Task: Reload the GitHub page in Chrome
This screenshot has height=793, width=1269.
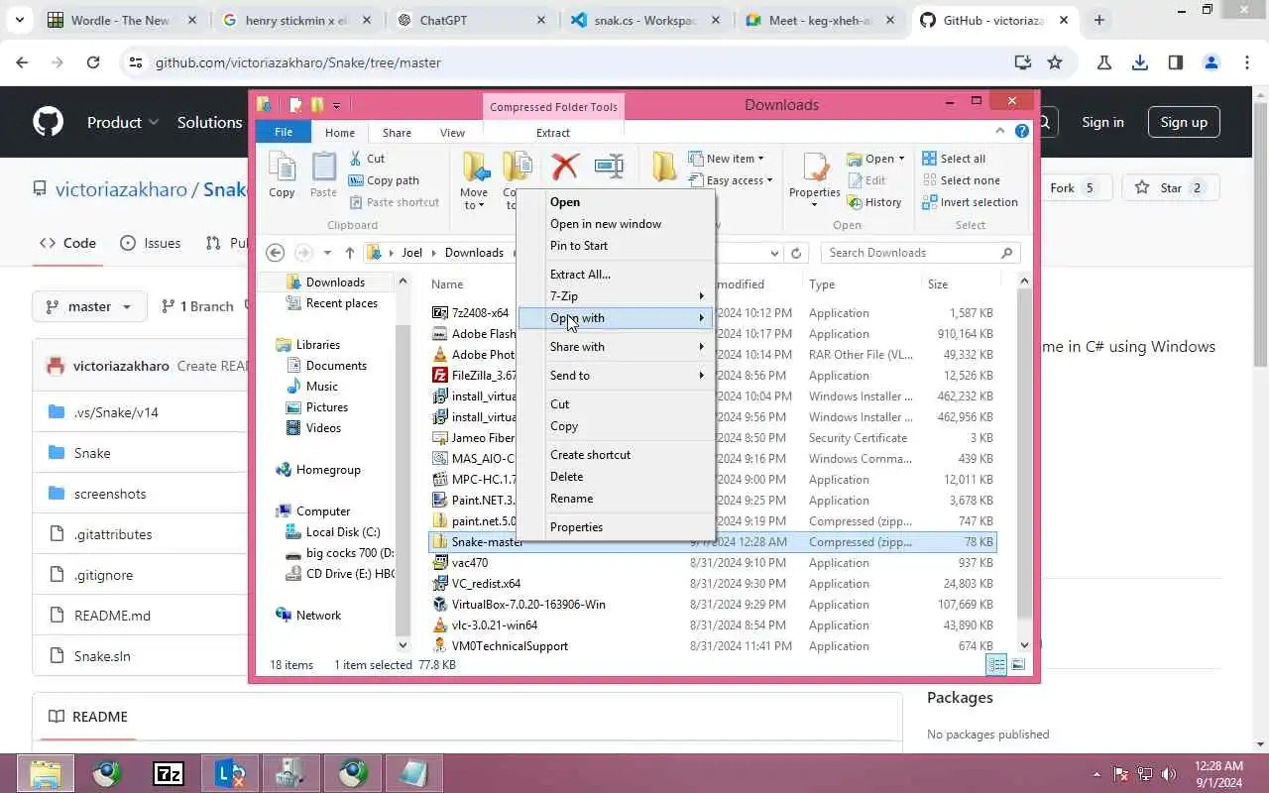Action: 93,62
